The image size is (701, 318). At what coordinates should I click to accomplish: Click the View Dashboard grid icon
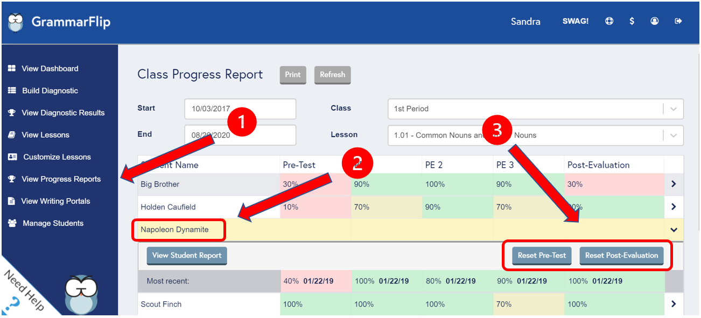click(11, 68)
